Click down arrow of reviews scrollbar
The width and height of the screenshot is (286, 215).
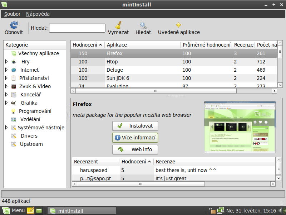(278, 178)
